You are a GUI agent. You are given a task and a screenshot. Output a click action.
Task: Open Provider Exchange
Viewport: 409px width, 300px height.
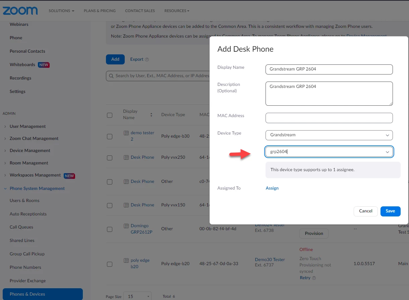pyautogui.click(x=28, y=281)
